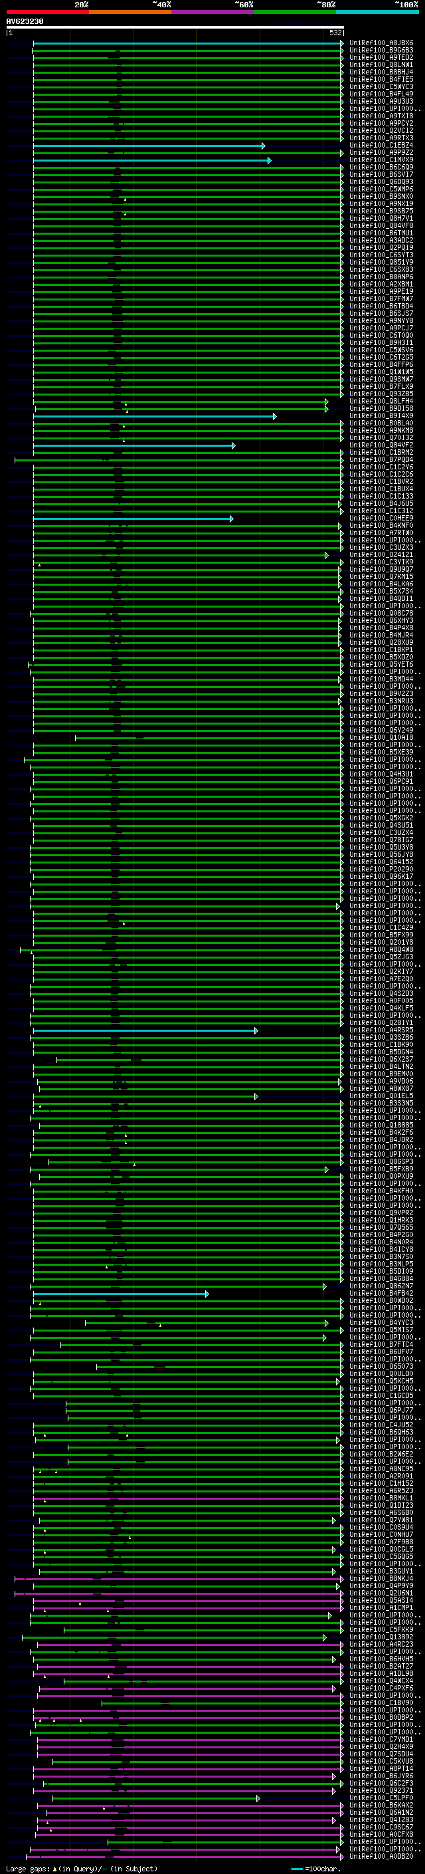Select the query name AV623230
This screenshot has height=1874, width=425.
tap(25, 22)
